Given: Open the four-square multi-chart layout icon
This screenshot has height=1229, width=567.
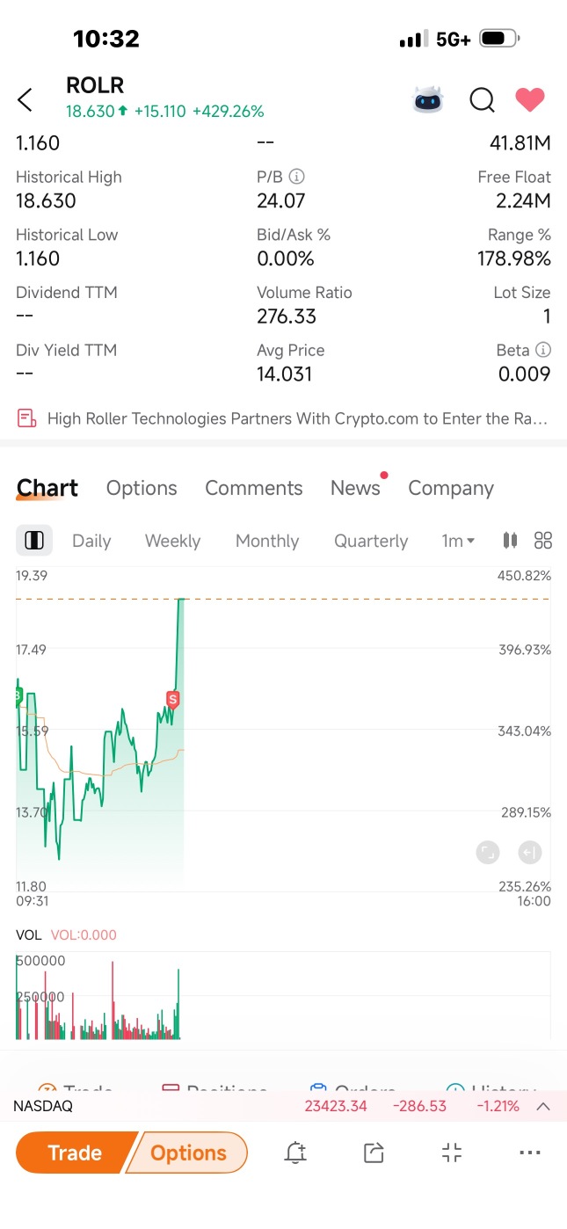Looking at the screenshot, I should [543, 541].
